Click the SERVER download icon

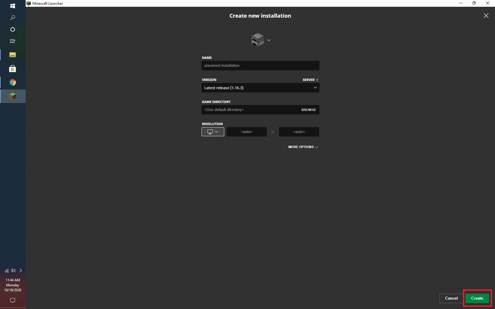point(317,79)
